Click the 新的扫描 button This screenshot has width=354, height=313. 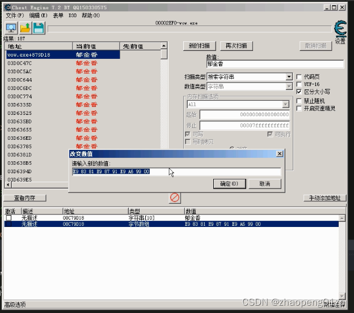click(x=199, y=46)
